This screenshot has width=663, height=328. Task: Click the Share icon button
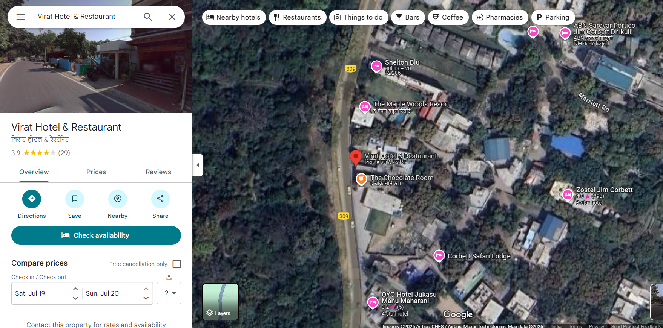[x=161, y=199]
